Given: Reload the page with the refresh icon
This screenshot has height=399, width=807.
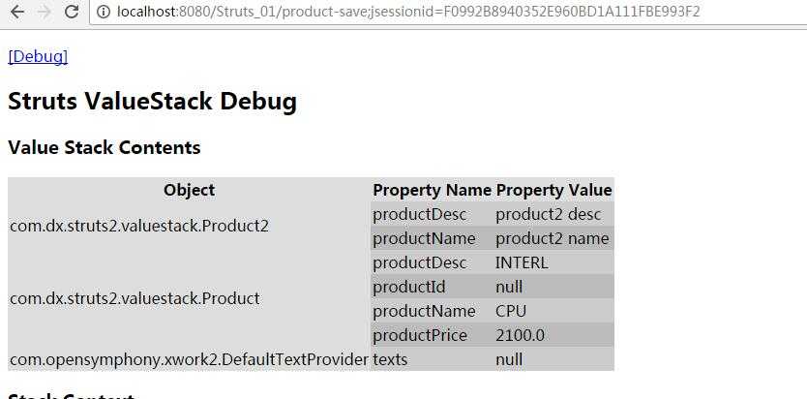Looking at the screenshot, I should tap(72, 12).
